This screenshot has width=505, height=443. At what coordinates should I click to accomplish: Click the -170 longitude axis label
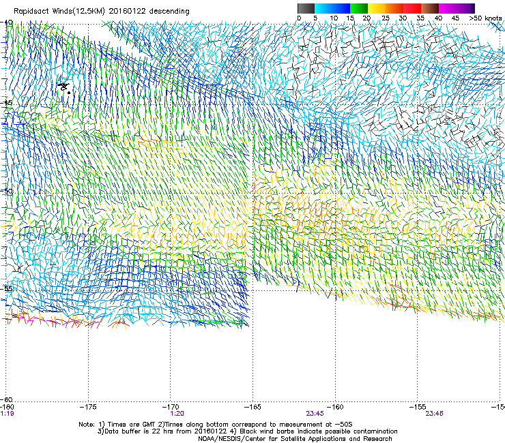171,408
